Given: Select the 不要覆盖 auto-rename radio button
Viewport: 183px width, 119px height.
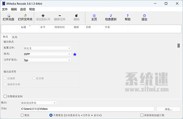Looking at the screenshot, I should coord(51,115).
